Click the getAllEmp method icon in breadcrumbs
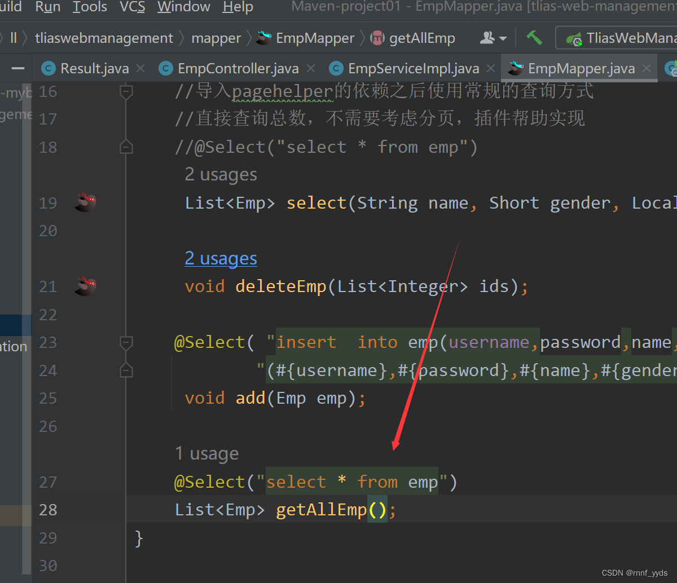This screenshot has height=583, width=677. pos(377,38)
